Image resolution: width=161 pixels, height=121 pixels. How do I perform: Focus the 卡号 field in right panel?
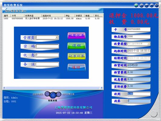coord(139,29)
